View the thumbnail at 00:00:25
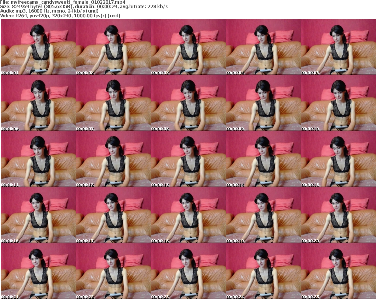 point(339,271)
